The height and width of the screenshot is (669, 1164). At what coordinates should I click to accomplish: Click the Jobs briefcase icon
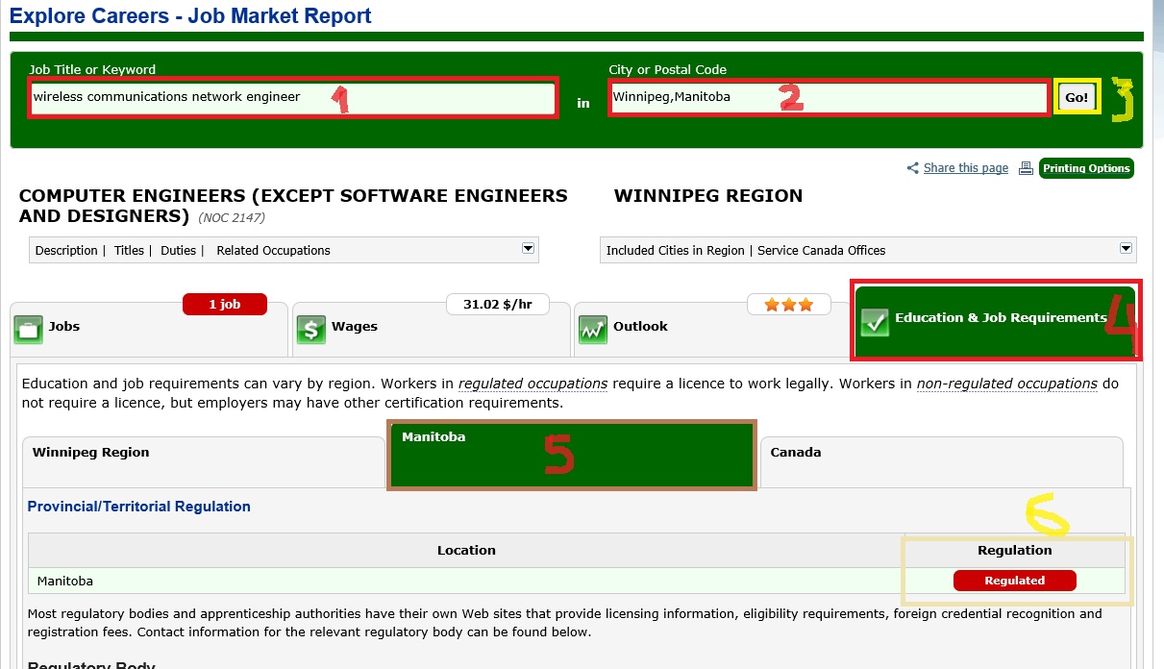coord(29,330)
